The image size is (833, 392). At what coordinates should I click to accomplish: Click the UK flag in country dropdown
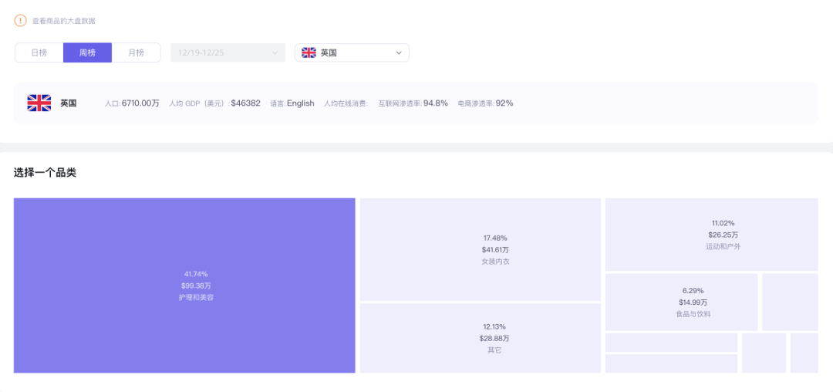click(309, 52)
